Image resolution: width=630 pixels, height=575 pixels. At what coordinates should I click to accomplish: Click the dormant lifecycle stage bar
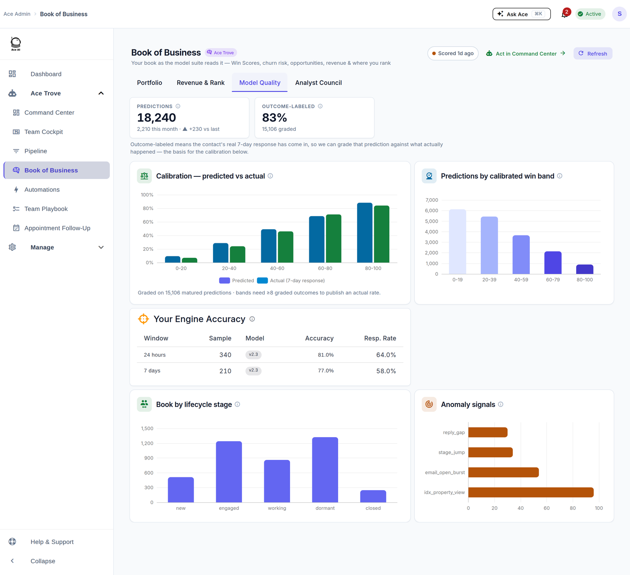pyautogui.click(x=325, y=470)
